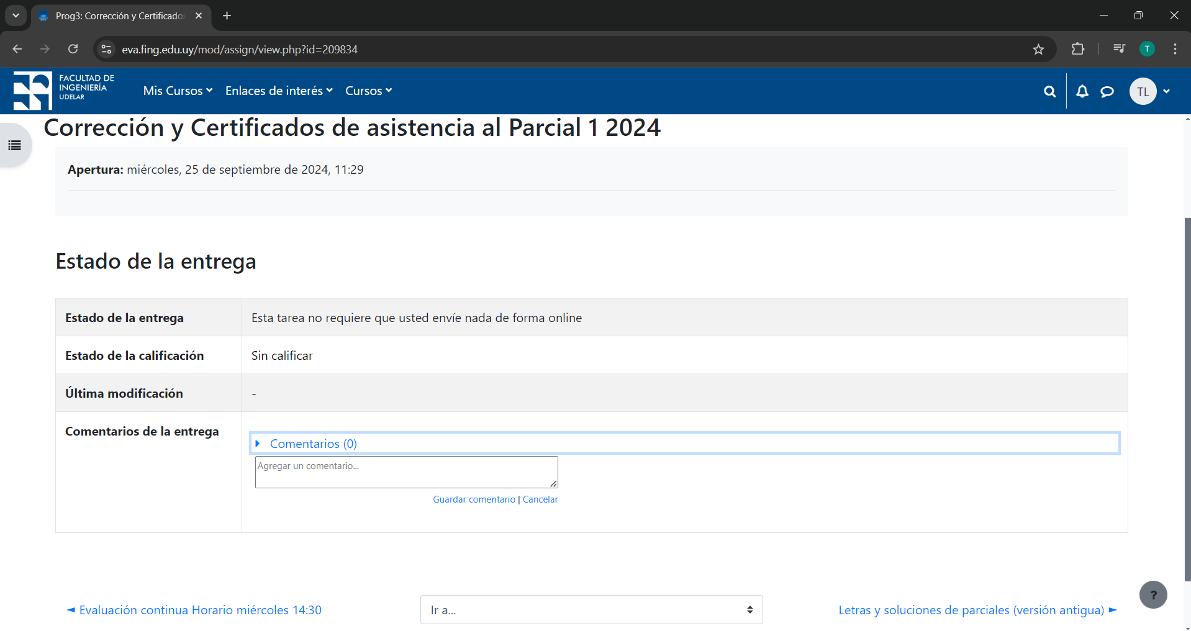This screenshot has width=1191, height=631.
Task: Open the Chrome three-dot menu
Action: [x=1175, y=49]
